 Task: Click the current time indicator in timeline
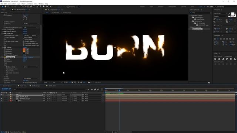[x=119, y=90]
